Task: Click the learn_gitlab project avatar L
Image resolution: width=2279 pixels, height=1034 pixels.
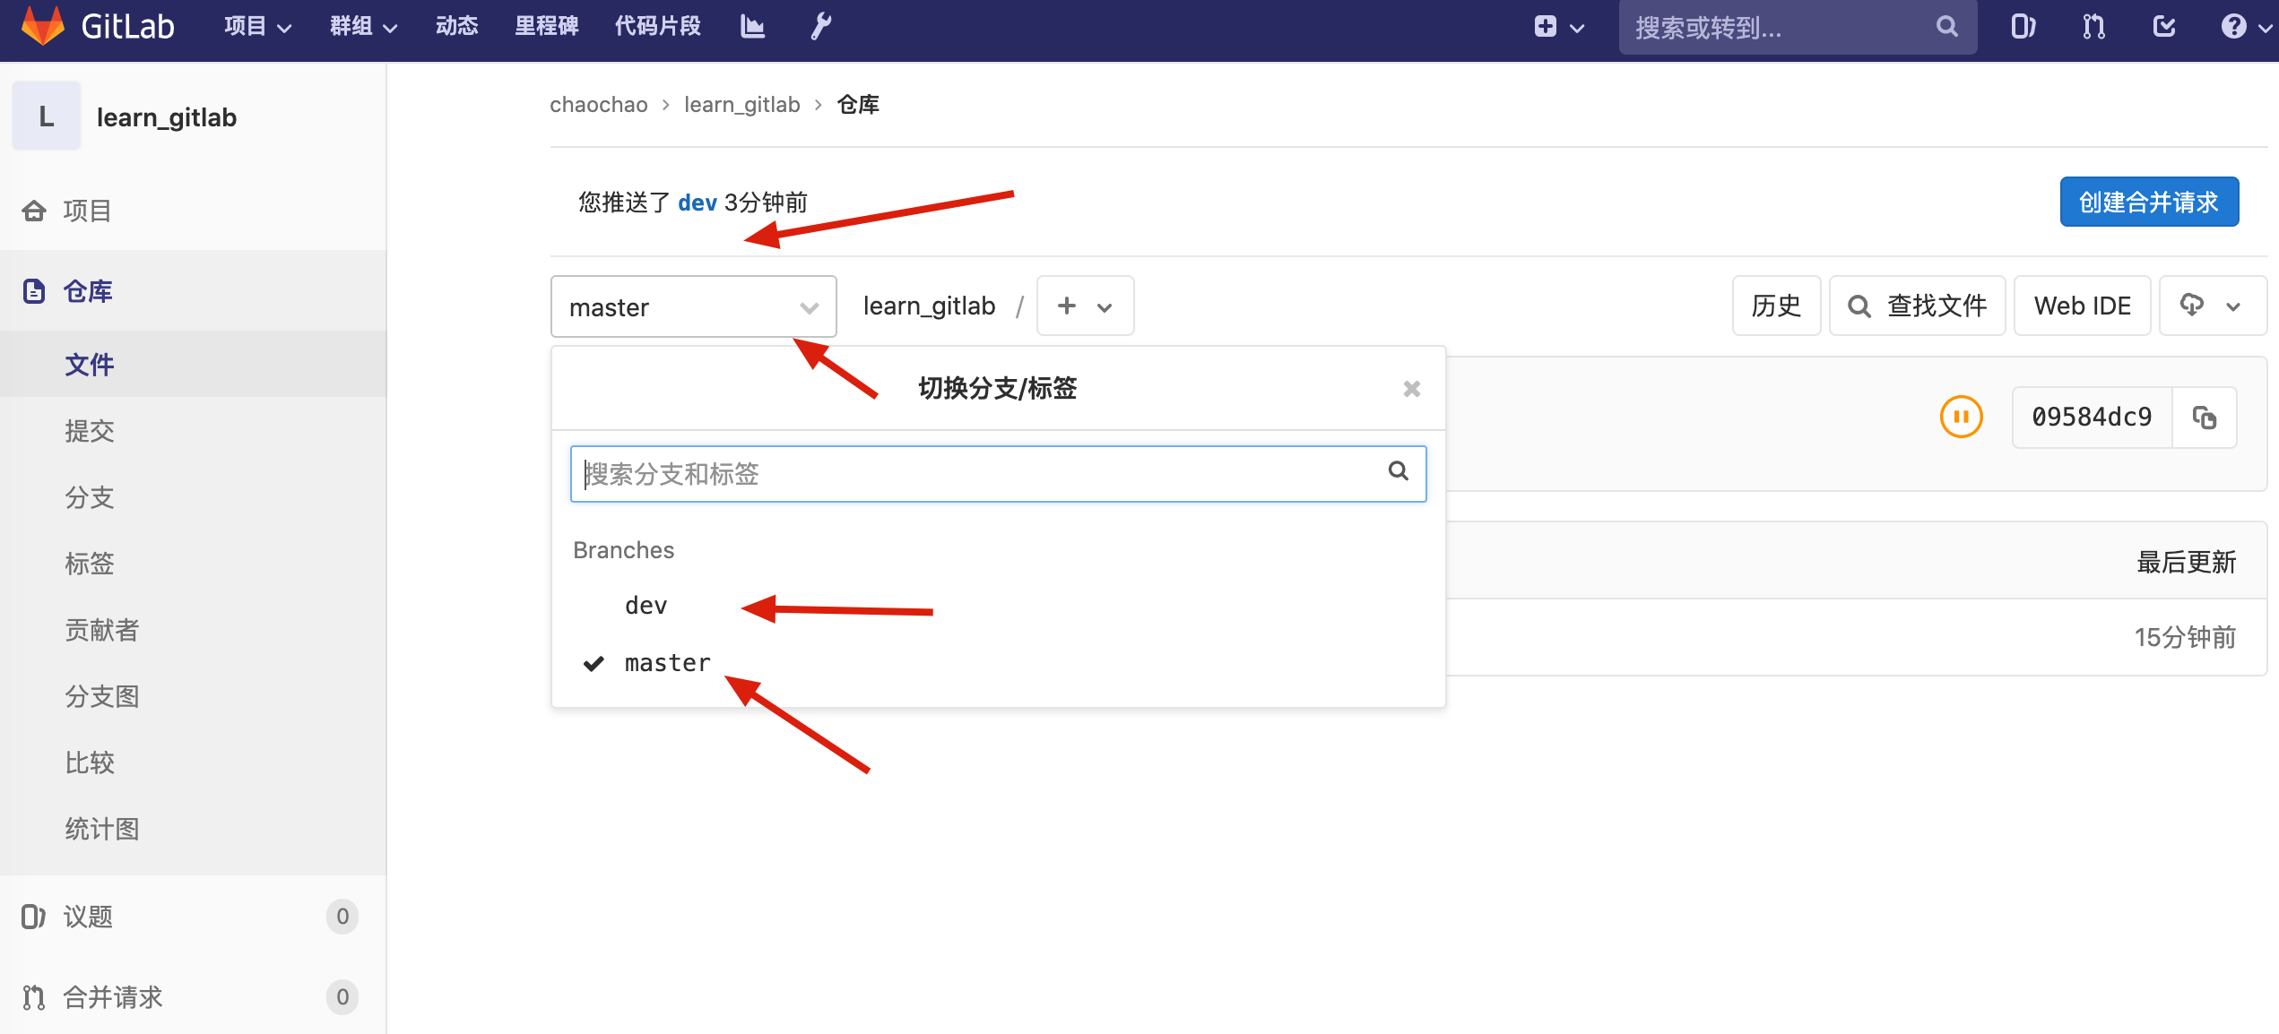Action: click(47, 116)
